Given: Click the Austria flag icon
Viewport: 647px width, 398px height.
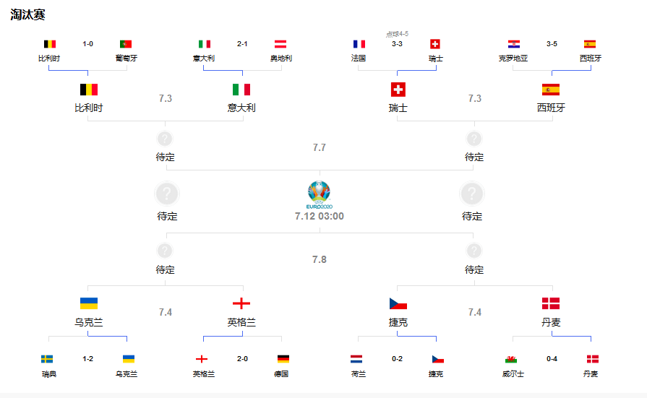Looking at the screenshot, I should coord(280,44).
